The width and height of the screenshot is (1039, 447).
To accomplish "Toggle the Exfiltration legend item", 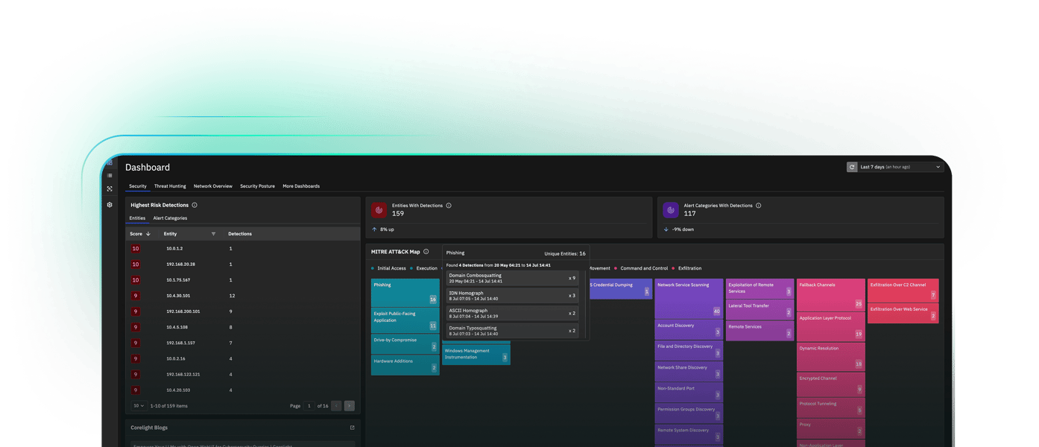I will coord(689,268).
